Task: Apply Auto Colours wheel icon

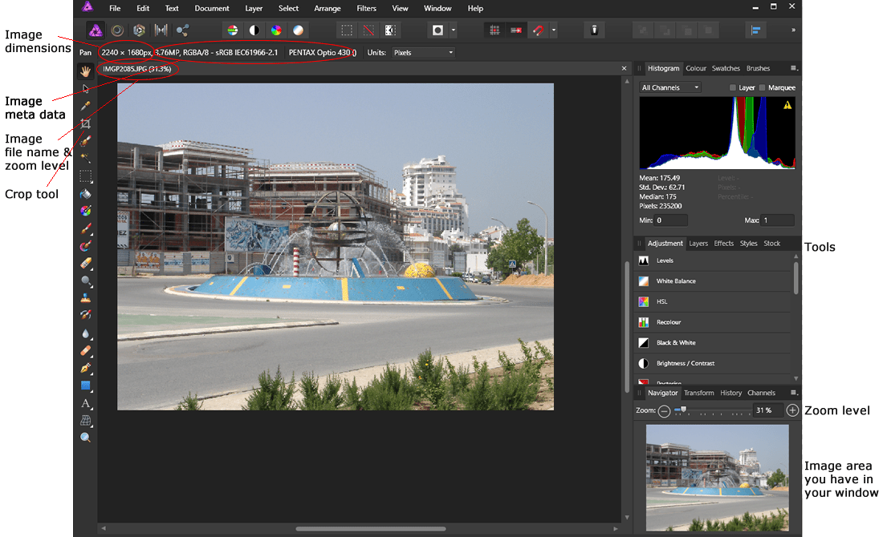Action: tap(276, 30)
